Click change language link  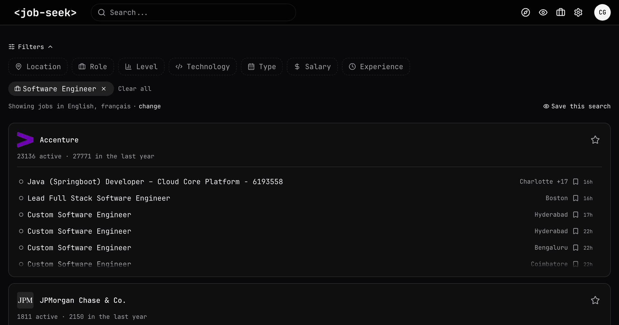pos(150,106)
